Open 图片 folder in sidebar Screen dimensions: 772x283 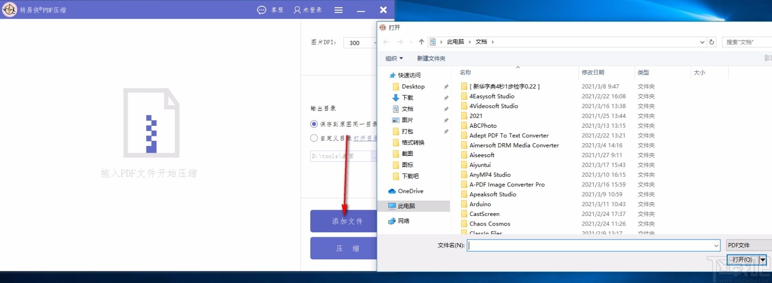[x=407, y=120]
